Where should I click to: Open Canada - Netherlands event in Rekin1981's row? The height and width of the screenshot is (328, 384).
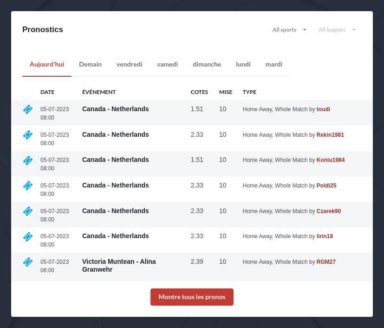tap(115, 134)
